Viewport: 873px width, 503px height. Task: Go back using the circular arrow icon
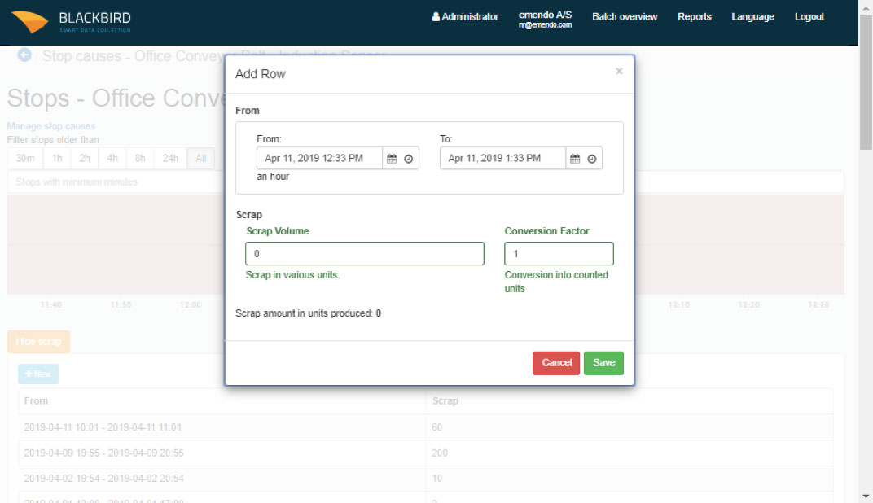[24, 55]
